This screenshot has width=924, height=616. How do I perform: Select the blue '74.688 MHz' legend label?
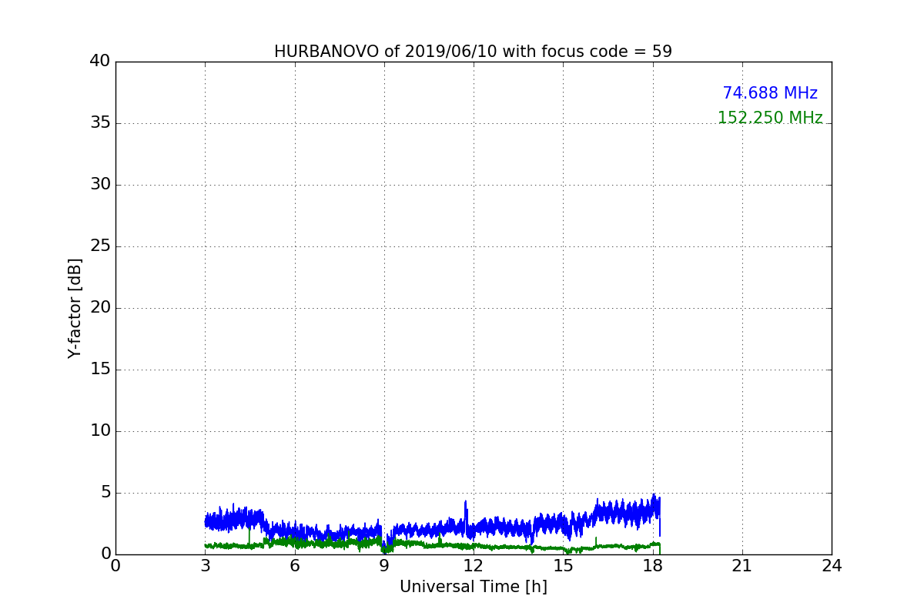pyautogui.click(x=770, y=93)
